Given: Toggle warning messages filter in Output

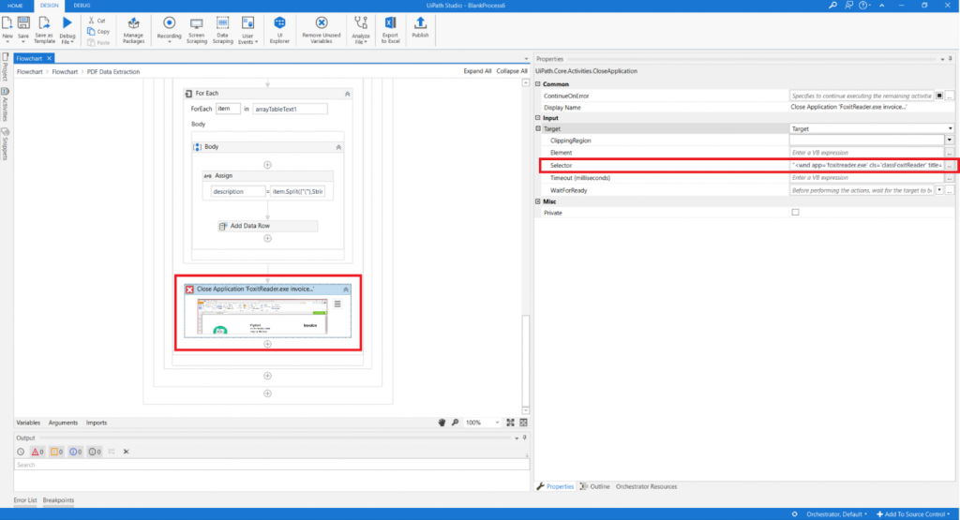Looking at the screenshot, I should pos(56,452).
